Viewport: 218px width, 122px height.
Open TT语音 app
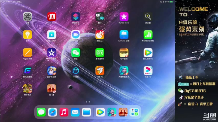pos(76,71)
